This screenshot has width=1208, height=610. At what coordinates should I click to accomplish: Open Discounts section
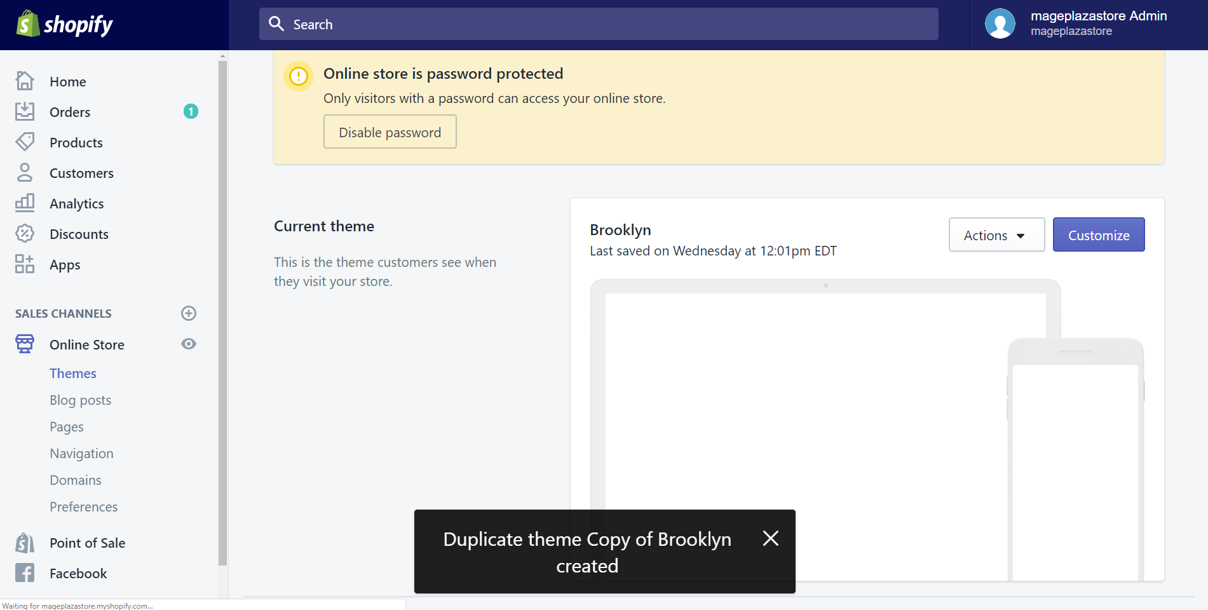coord(79,234)
